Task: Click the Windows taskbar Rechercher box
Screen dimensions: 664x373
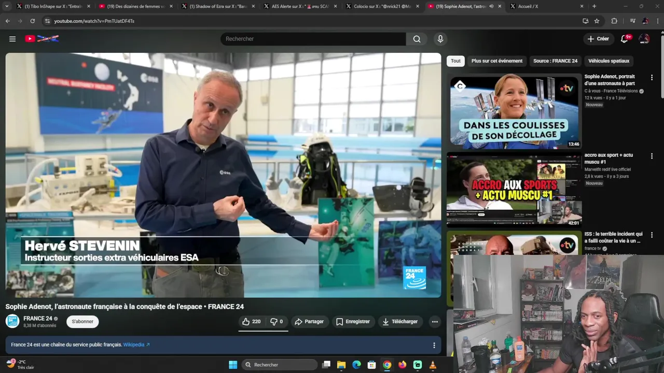Action: pyautogui.click(x=280, y=365)
